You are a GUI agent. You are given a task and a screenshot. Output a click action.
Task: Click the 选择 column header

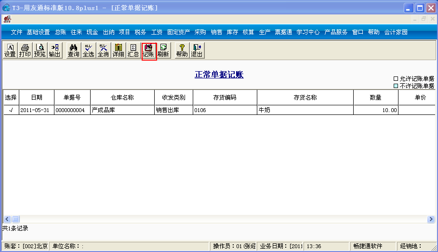(x=11, y=98)
